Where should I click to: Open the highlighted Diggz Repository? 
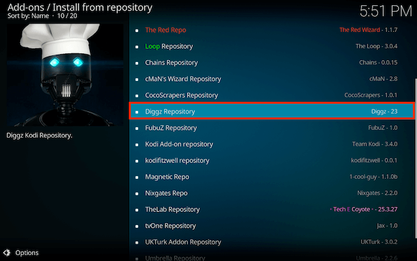272,112
